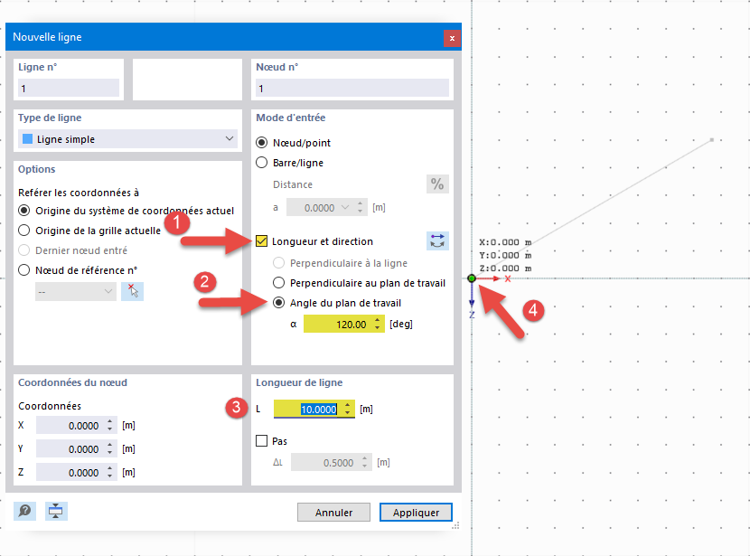Screen dimensions: 750x556
Task: Click the alpha angle stepper arrows
Action: pos(378,324)
